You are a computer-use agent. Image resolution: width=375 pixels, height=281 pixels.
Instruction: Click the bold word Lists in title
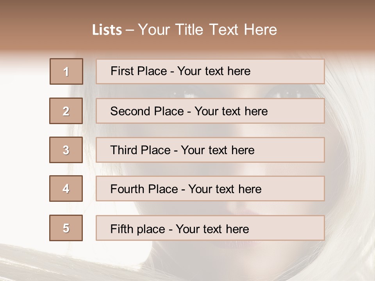pyautogui.click(x=107, y=30)
